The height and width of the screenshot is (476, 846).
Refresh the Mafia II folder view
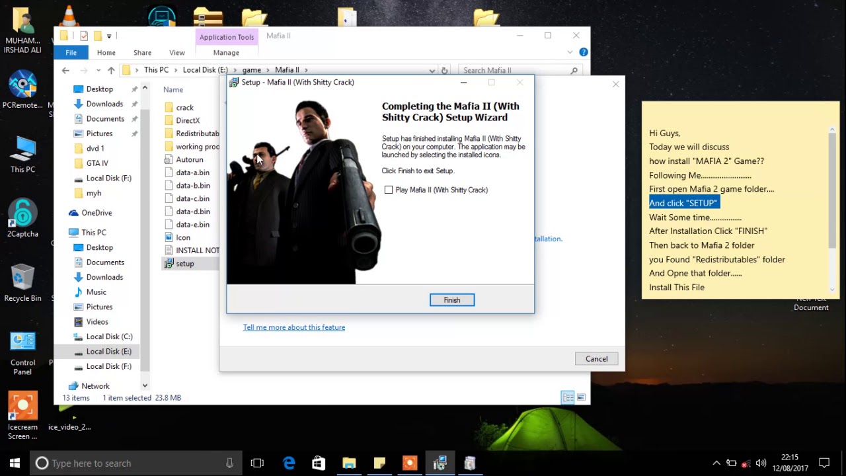444,70
